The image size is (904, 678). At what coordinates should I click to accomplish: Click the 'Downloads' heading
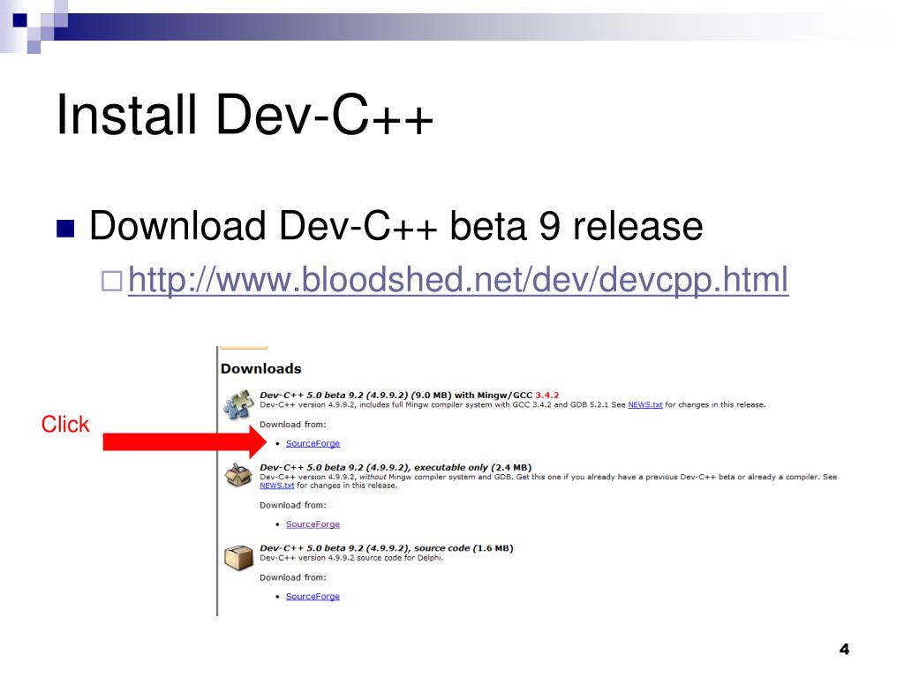pyautogui.click(x=260, y=368)
